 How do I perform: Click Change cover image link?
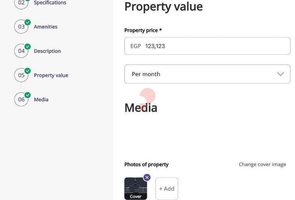point(262,164)
